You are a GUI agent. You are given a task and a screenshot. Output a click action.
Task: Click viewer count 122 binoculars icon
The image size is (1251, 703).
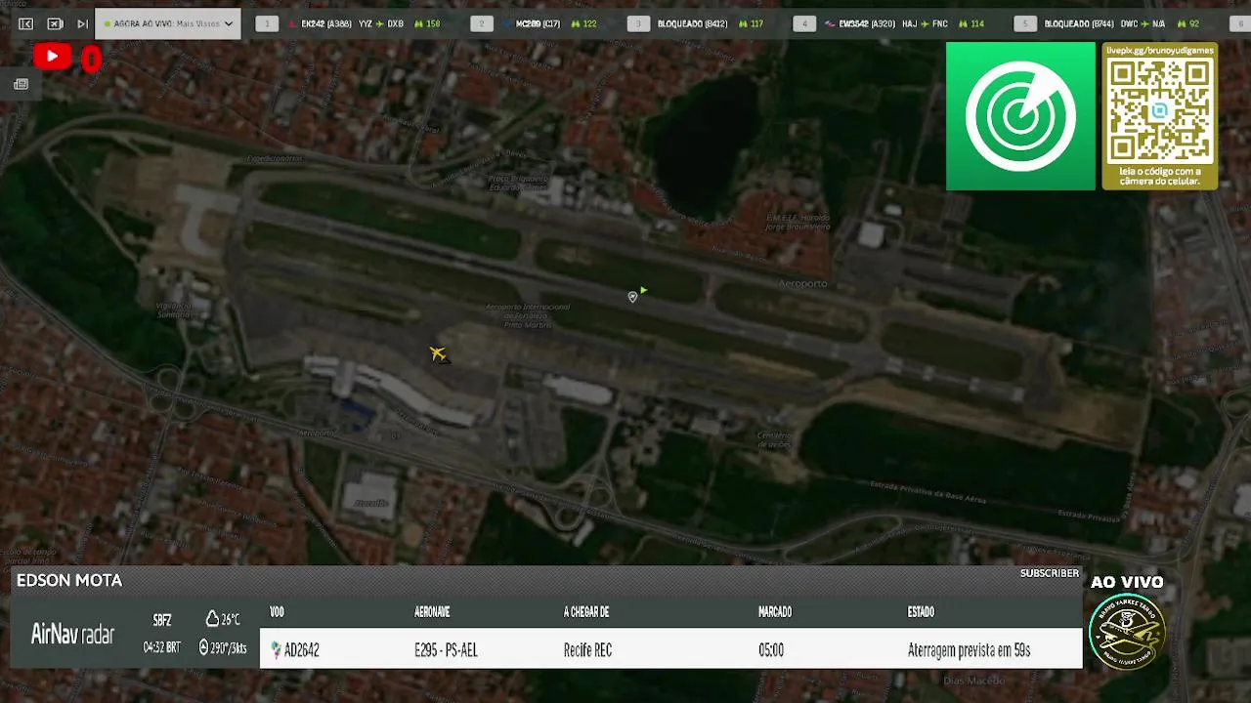[574, 23]
